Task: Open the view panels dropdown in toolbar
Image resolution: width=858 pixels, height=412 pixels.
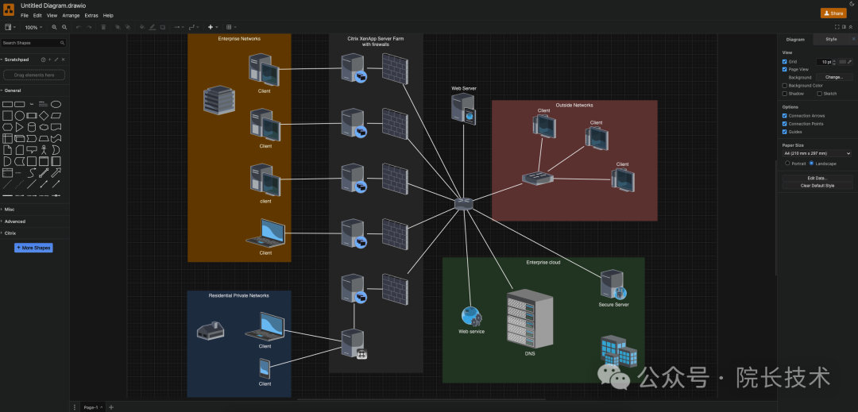Action: click(10, 27)
